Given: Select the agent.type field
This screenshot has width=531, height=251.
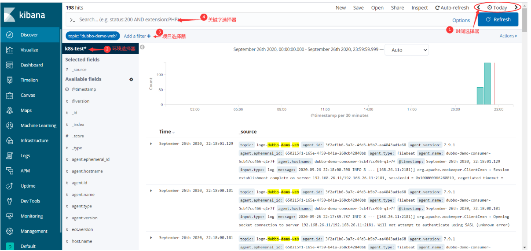Looking at the screenshot, I should pyautogui.click(x=82, y=206).
